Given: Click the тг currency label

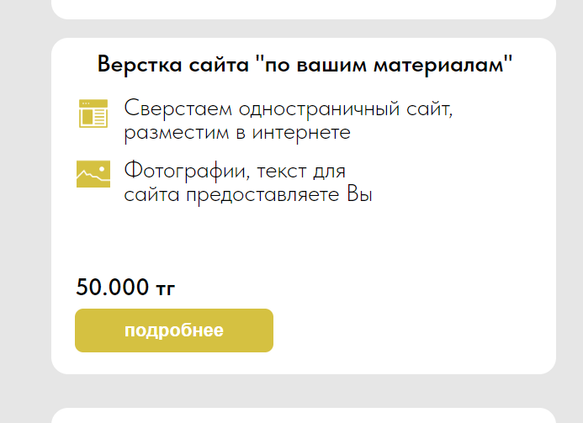Looking at the screenshot, I should click(x=165, y=289).
